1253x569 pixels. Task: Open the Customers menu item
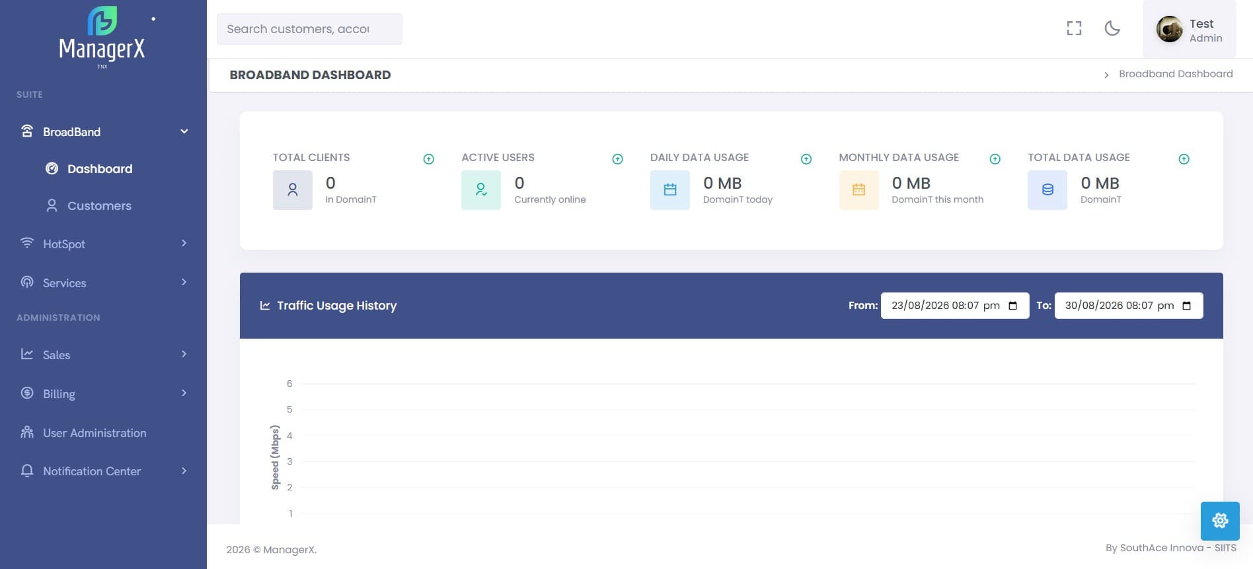click(x=99, y=206)
